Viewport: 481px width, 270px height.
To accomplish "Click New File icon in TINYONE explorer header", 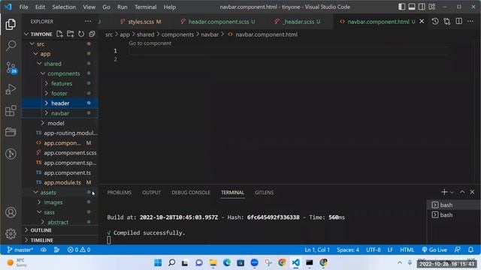I will coord(60,34).
